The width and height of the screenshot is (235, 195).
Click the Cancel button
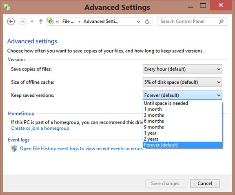click(204, 183)
